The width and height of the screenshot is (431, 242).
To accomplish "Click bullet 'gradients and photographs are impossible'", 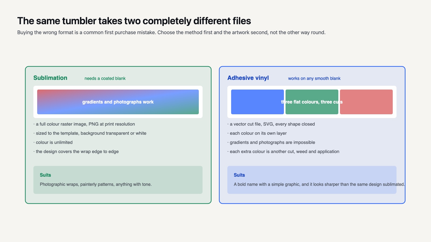I will pos(271,143).
